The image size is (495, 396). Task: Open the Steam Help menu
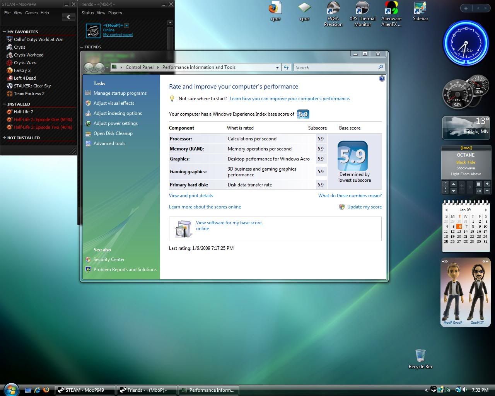(x=45, y=13)
